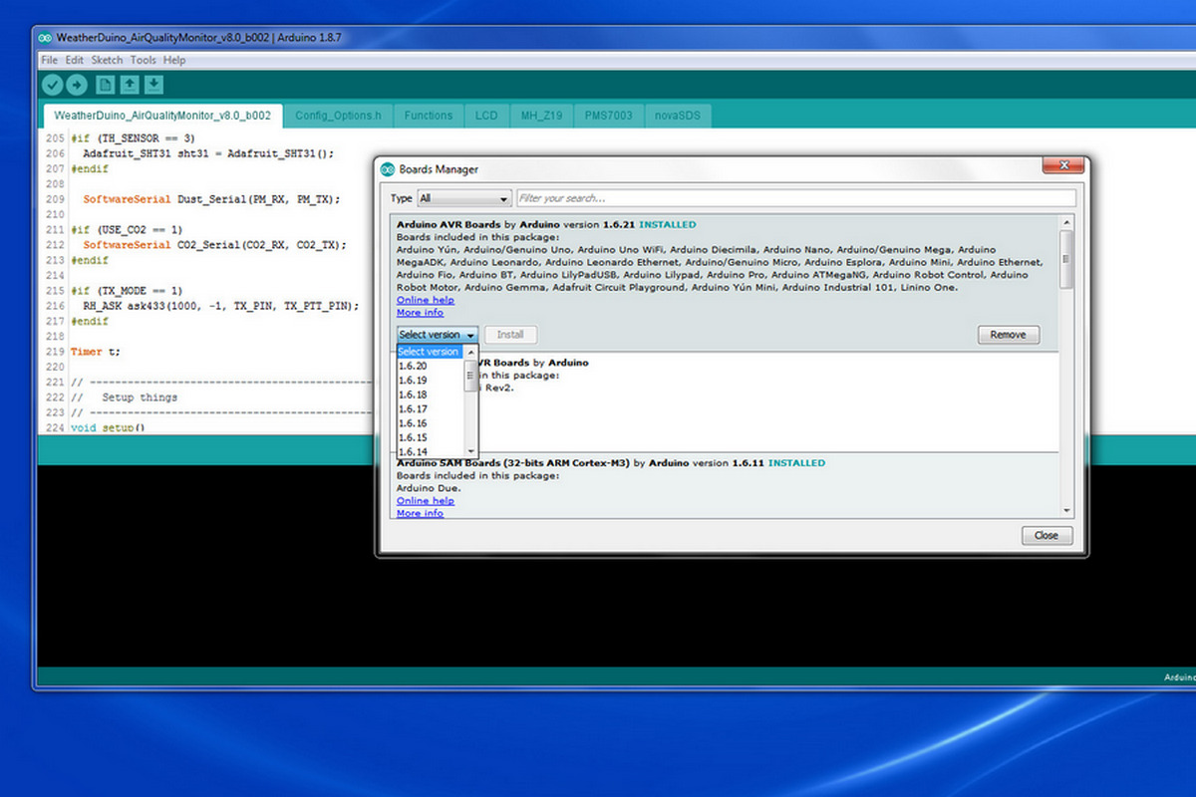Image resolution: width=1196 pixels, height=797 pixels.
Task: Choose version 1.6.18 from list
Action: [x=431, y=395]
